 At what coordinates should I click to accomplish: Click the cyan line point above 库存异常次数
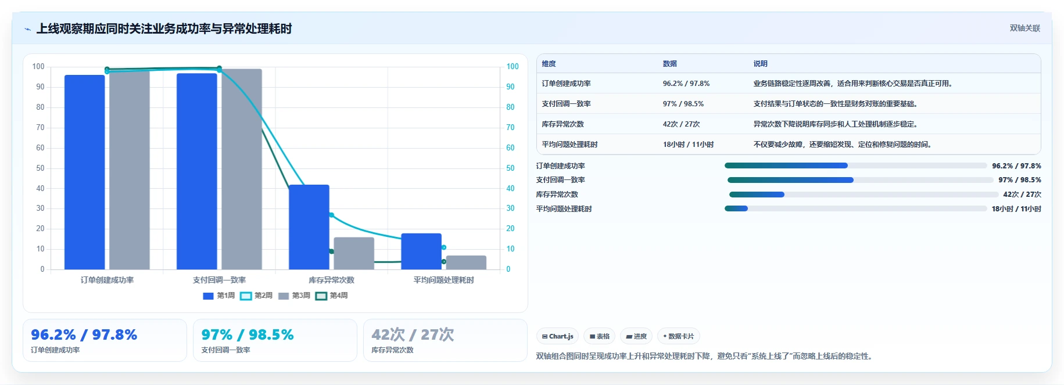click(331, 215)
